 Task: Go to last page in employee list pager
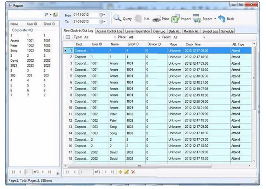tap(49, 172)
